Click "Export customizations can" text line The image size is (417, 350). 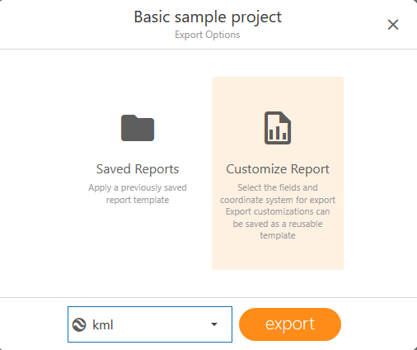coord(278,211)
